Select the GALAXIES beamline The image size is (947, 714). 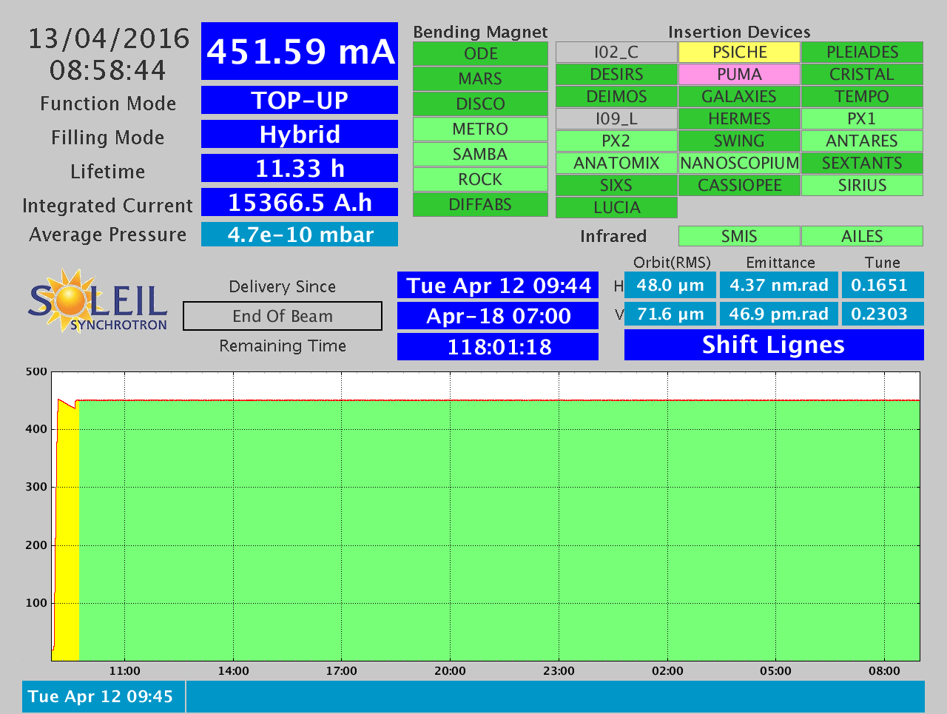pyautogui.click(x=739, y=97)
